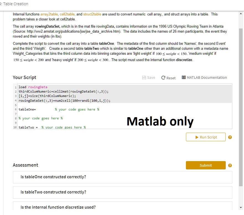This screenshot has width=244, height=215.
Task: Click the MATLAB Documentation text link
Action: (207, 77)
